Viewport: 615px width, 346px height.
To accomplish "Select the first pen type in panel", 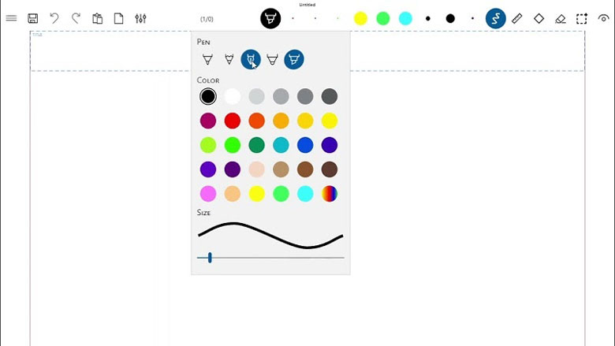I will click(207, 59).
